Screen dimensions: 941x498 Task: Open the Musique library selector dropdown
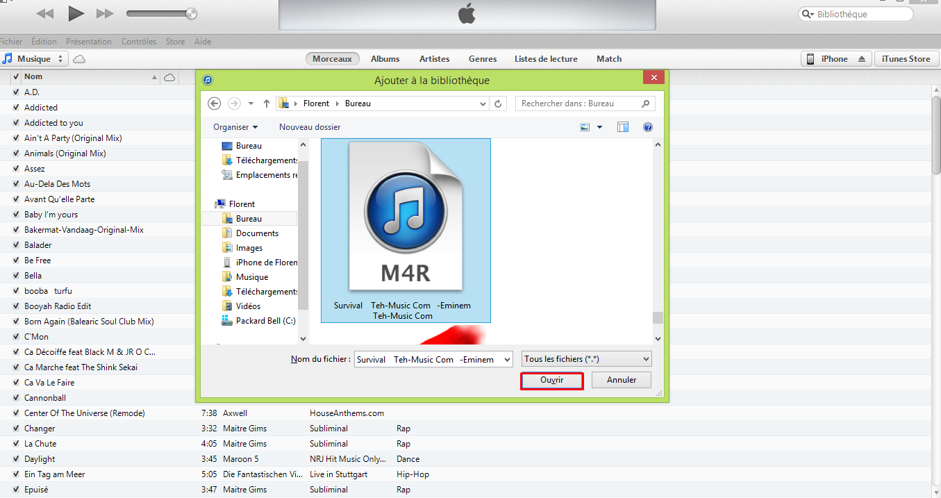tap(34, 59)
